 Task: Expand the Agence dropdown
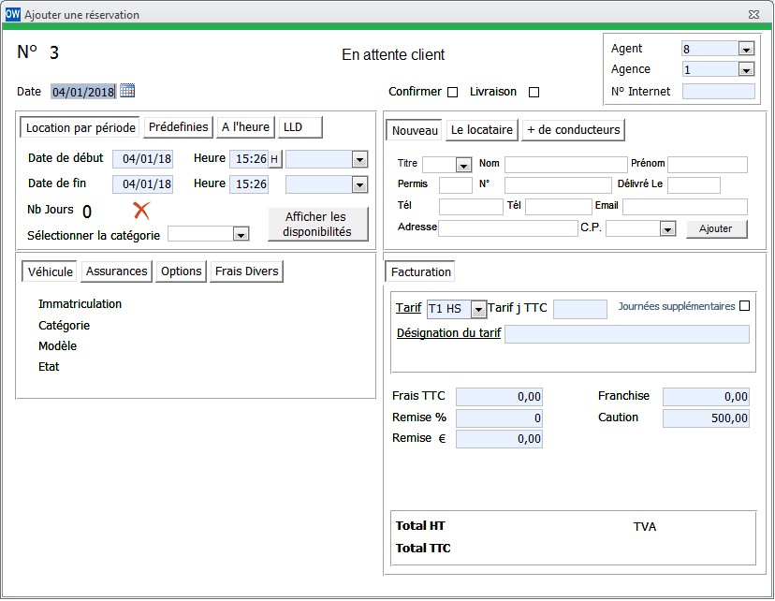(746, 69)
